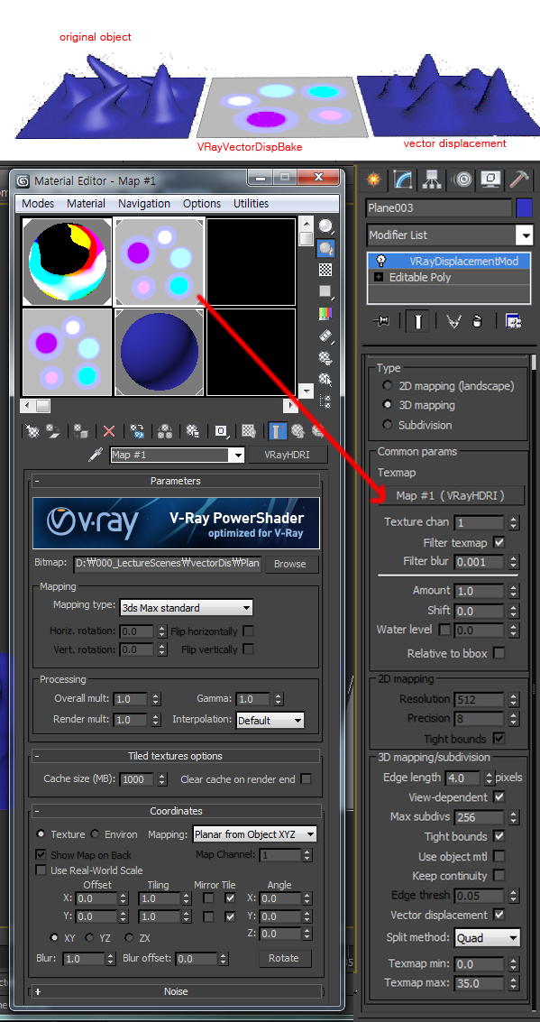Open the Options menu

(202, 203)
